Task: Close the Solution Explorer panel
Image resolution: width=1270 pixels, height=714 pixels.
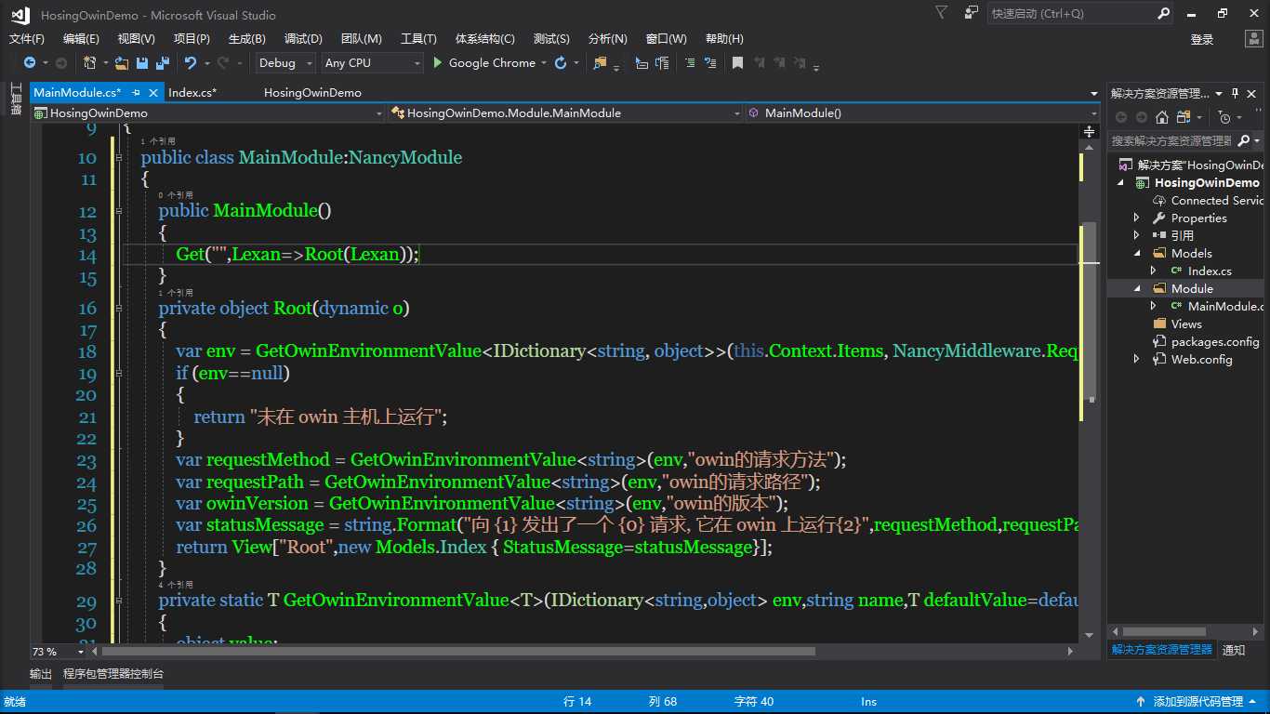Action: [x=1252, y=93]
